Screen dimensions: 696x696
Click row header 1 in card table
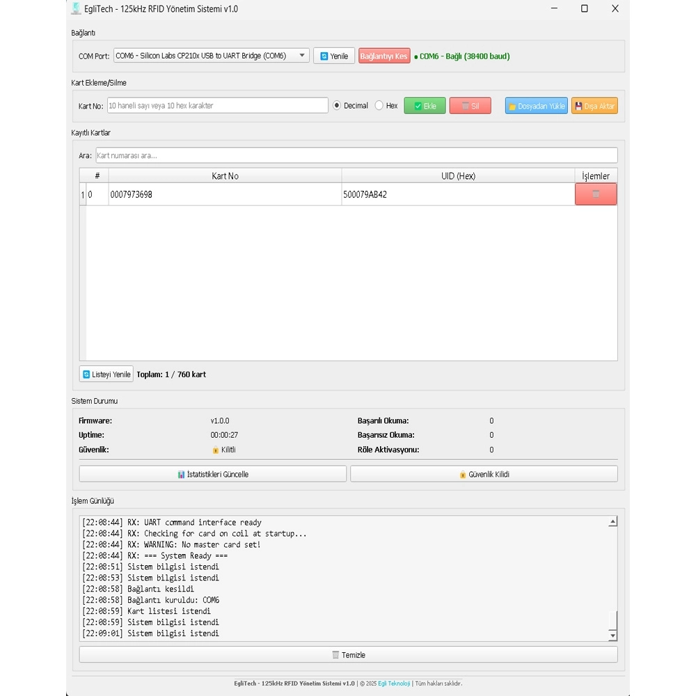click(83, 194)
